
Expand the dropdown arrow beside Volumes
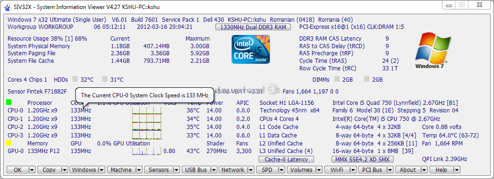(319, 170)
